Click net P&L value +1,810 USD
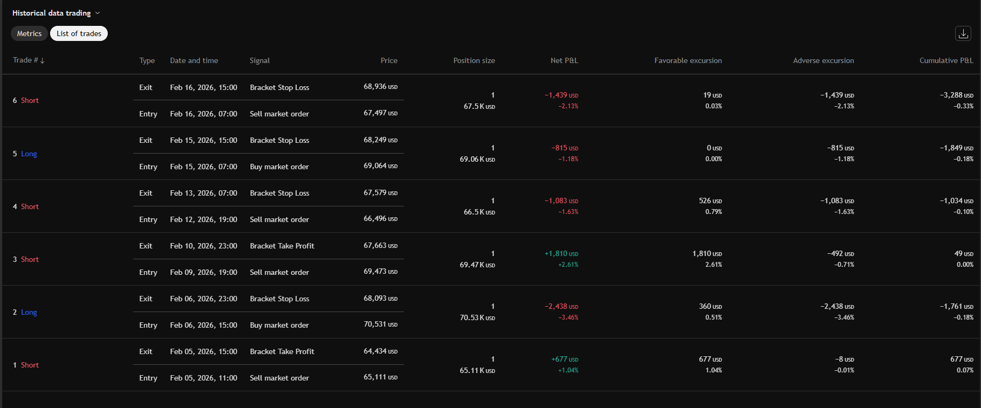Screen dimensions: 981x408 click(561, 253)
